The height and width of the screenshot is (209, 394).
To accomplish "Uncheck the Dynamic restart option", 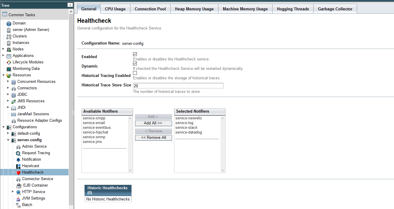I will click(x=135, y=63).
